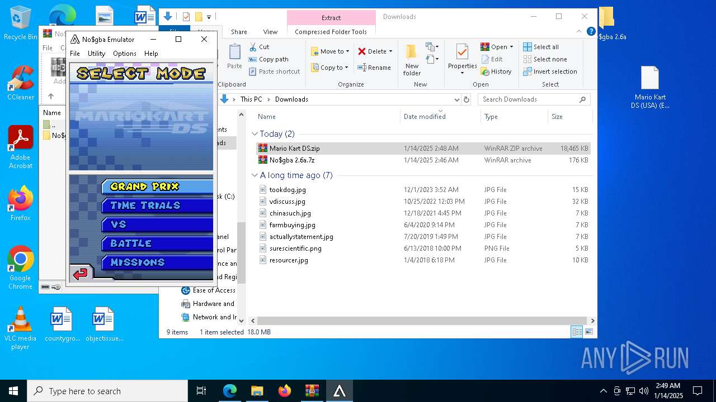Open Explorer help question mark icon
Viewport: 716px width, 402px height.
591,32
